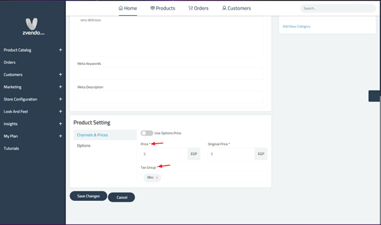Expand the Customers sidebar plus icon
Viewport: 381px width, 225px height.
pos(60,74)
